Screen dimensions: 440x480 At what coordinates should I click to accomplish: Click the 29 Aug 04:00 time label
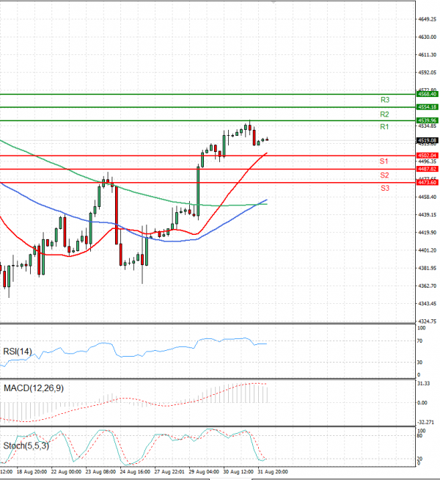pyautogui.click(x=204, y=472)
